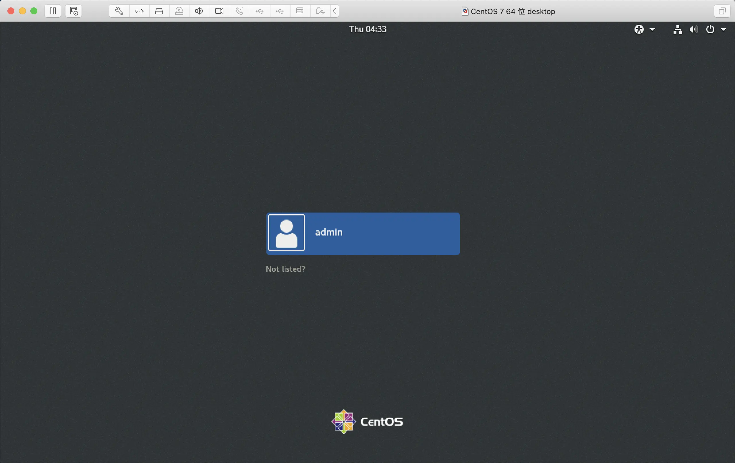Screen dimensions: 735x463
Task: Click the Bluetooth phone device icon
Action: (240, 11)
